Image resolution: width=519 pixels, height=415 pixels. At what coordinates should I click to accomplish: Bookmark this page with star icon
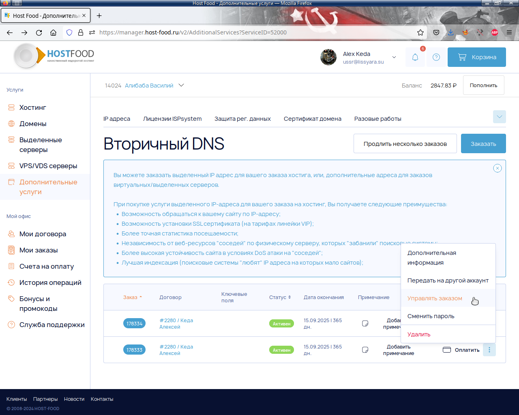click(420, 32)
